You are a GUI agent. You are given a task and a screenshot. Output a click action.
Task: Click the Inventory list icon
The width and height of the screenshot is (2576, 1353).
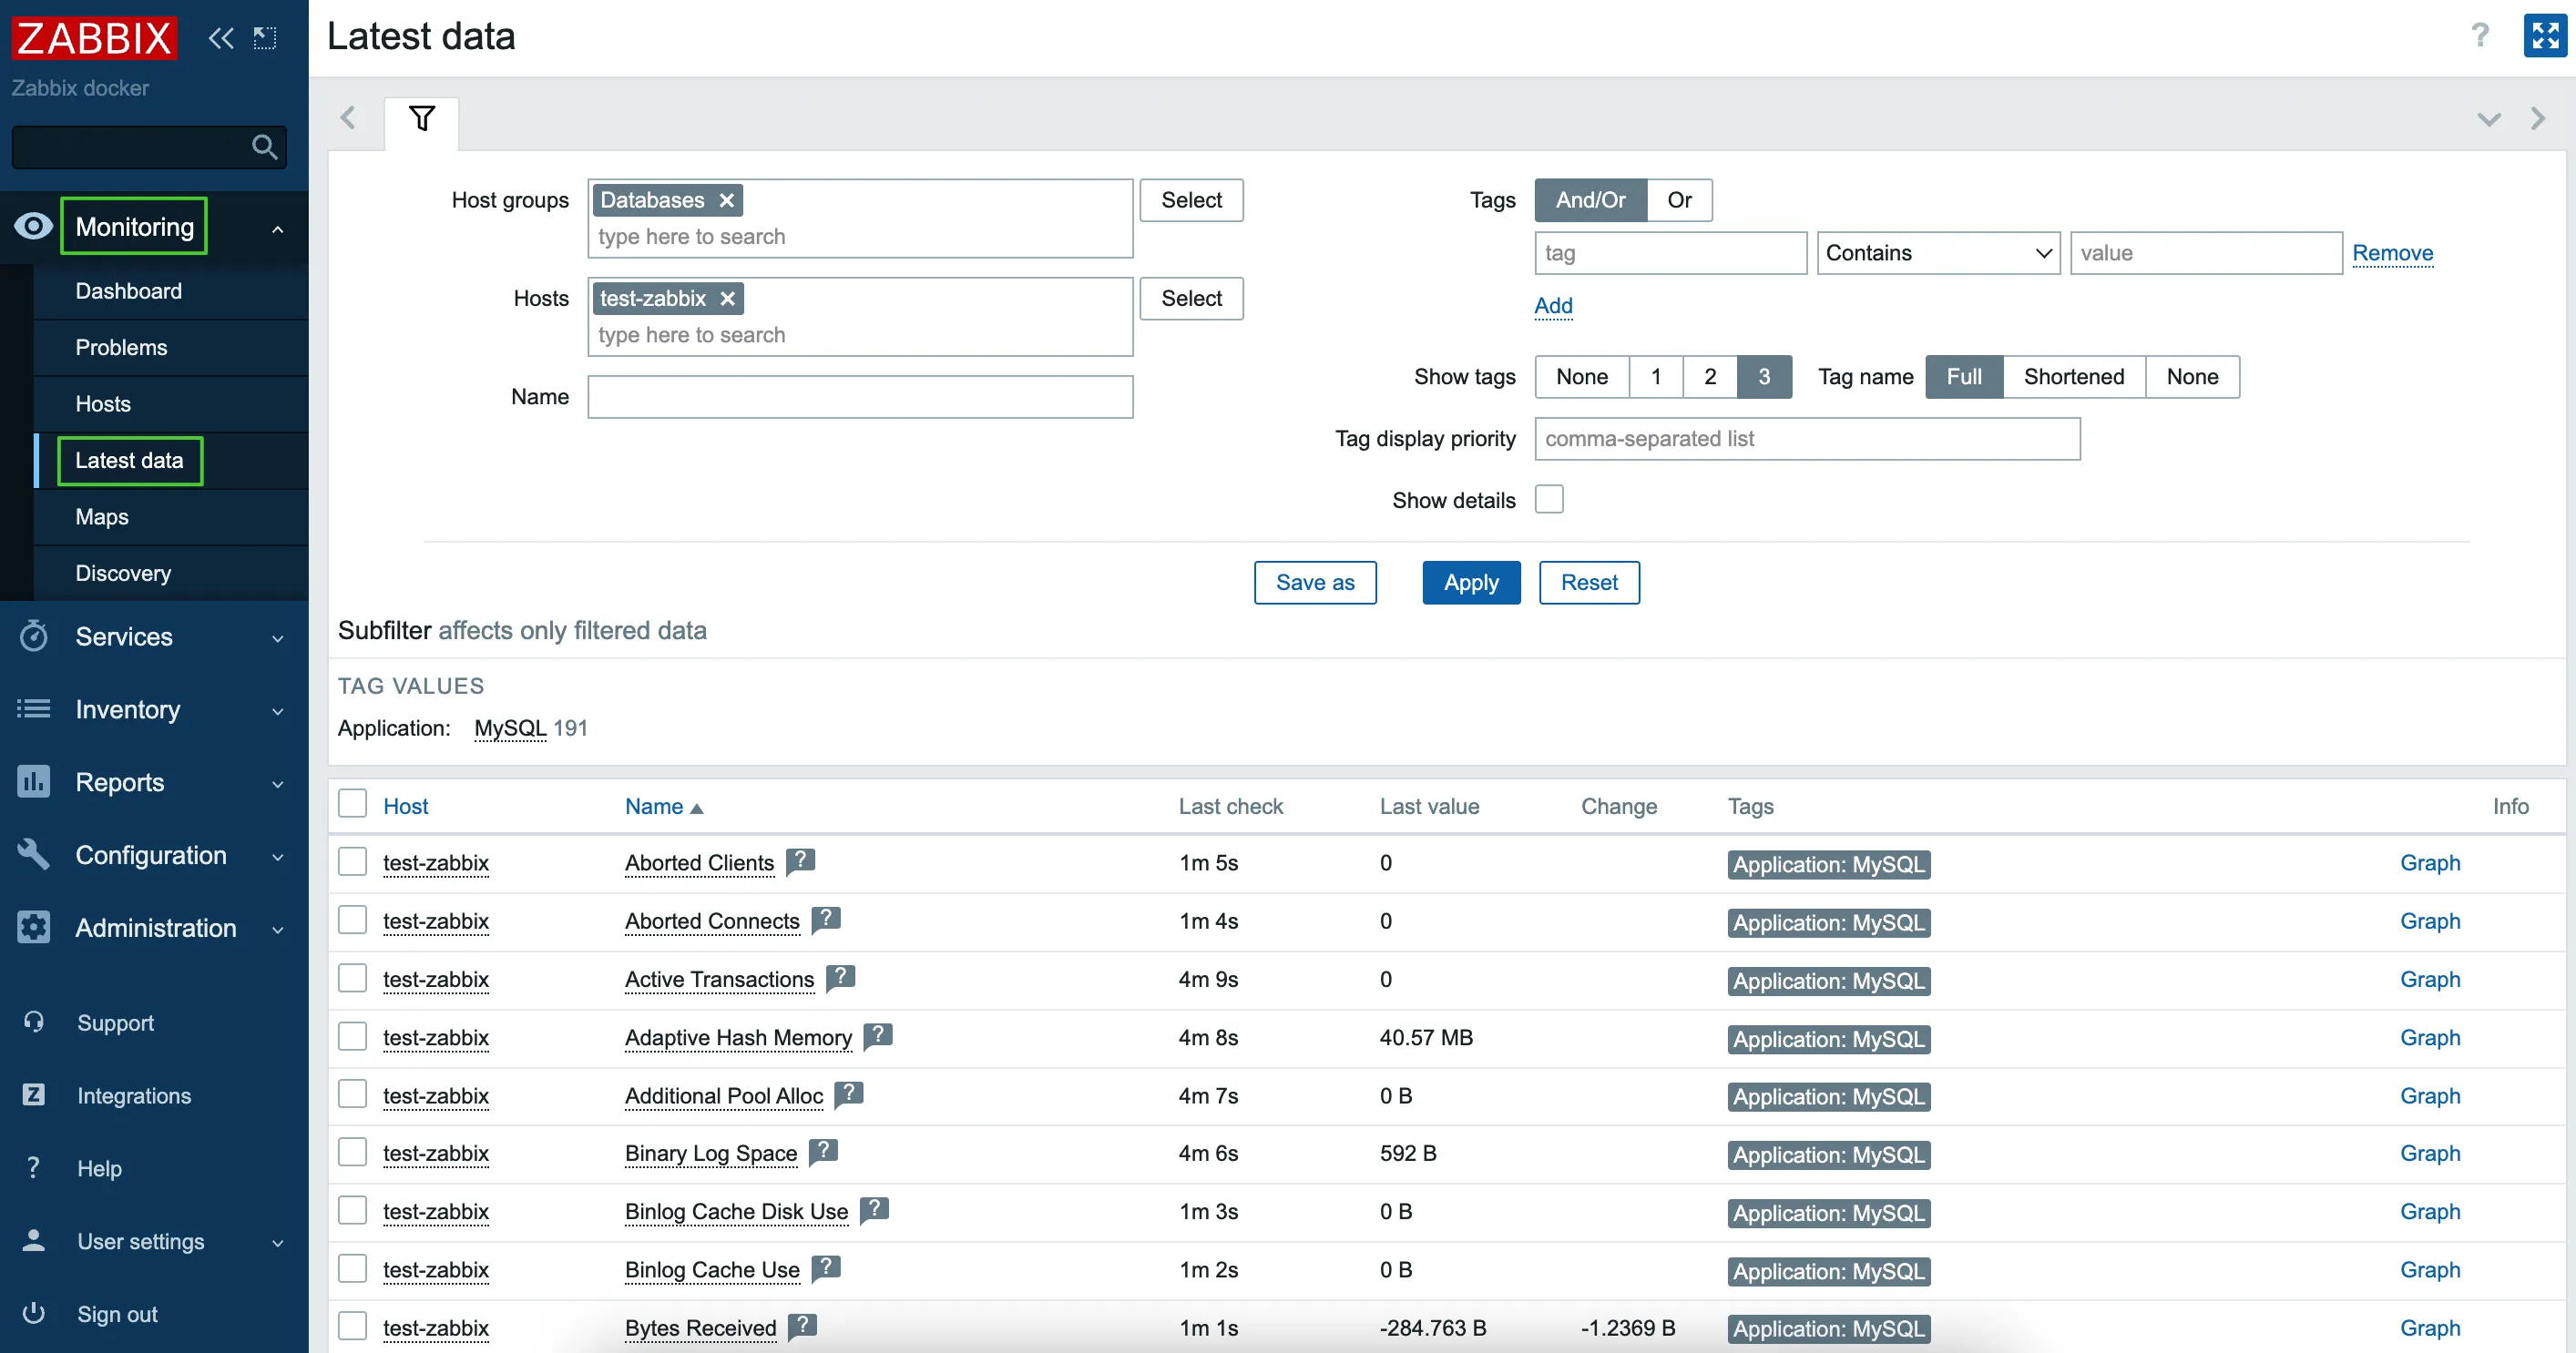[x=33, y=709]
